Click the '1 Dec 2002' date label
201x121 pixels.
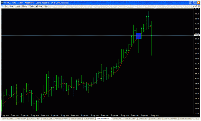pos(15,116)
